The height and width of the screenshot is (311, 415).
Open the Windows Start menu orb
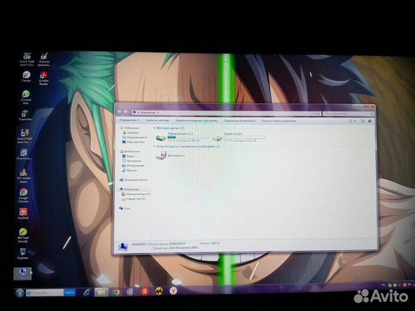(20, 293)
